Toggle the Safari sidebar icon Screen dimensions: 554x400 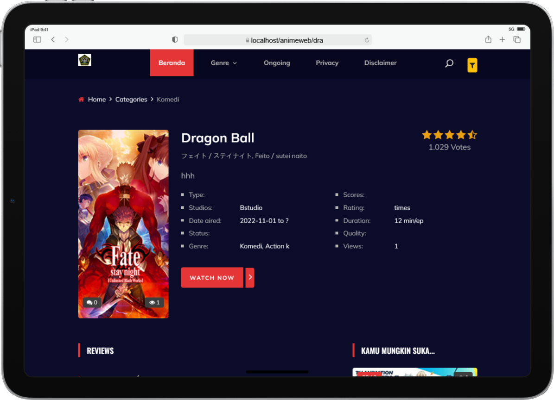tap(37, 40)
